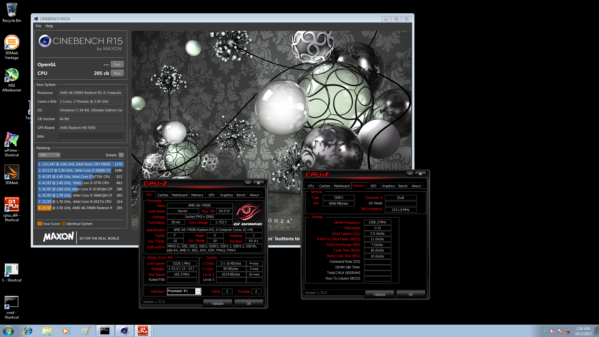599x337 pixels.
Task: Open 3DMark Vantage desktop shortcut
Action: click(12, 47)
